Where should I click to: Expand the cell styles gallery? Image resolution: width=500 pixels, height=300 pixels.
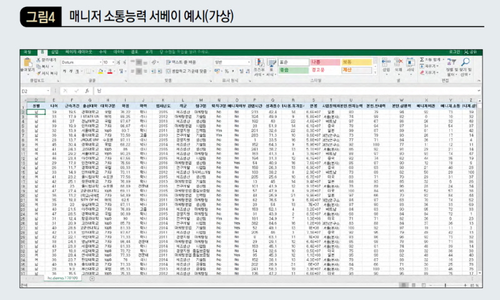coord(375,72)
